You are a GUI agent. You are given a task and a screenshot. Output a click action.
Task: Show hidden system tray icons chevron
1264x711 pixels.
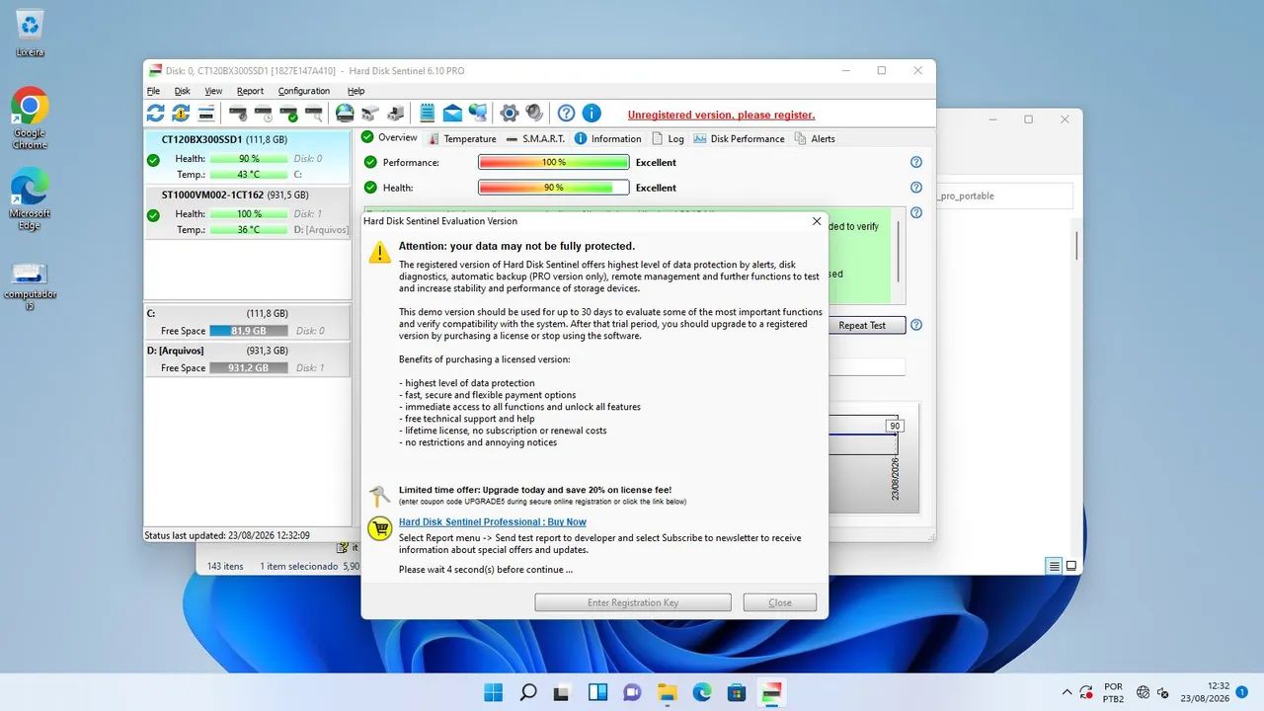pos(1066,692)
